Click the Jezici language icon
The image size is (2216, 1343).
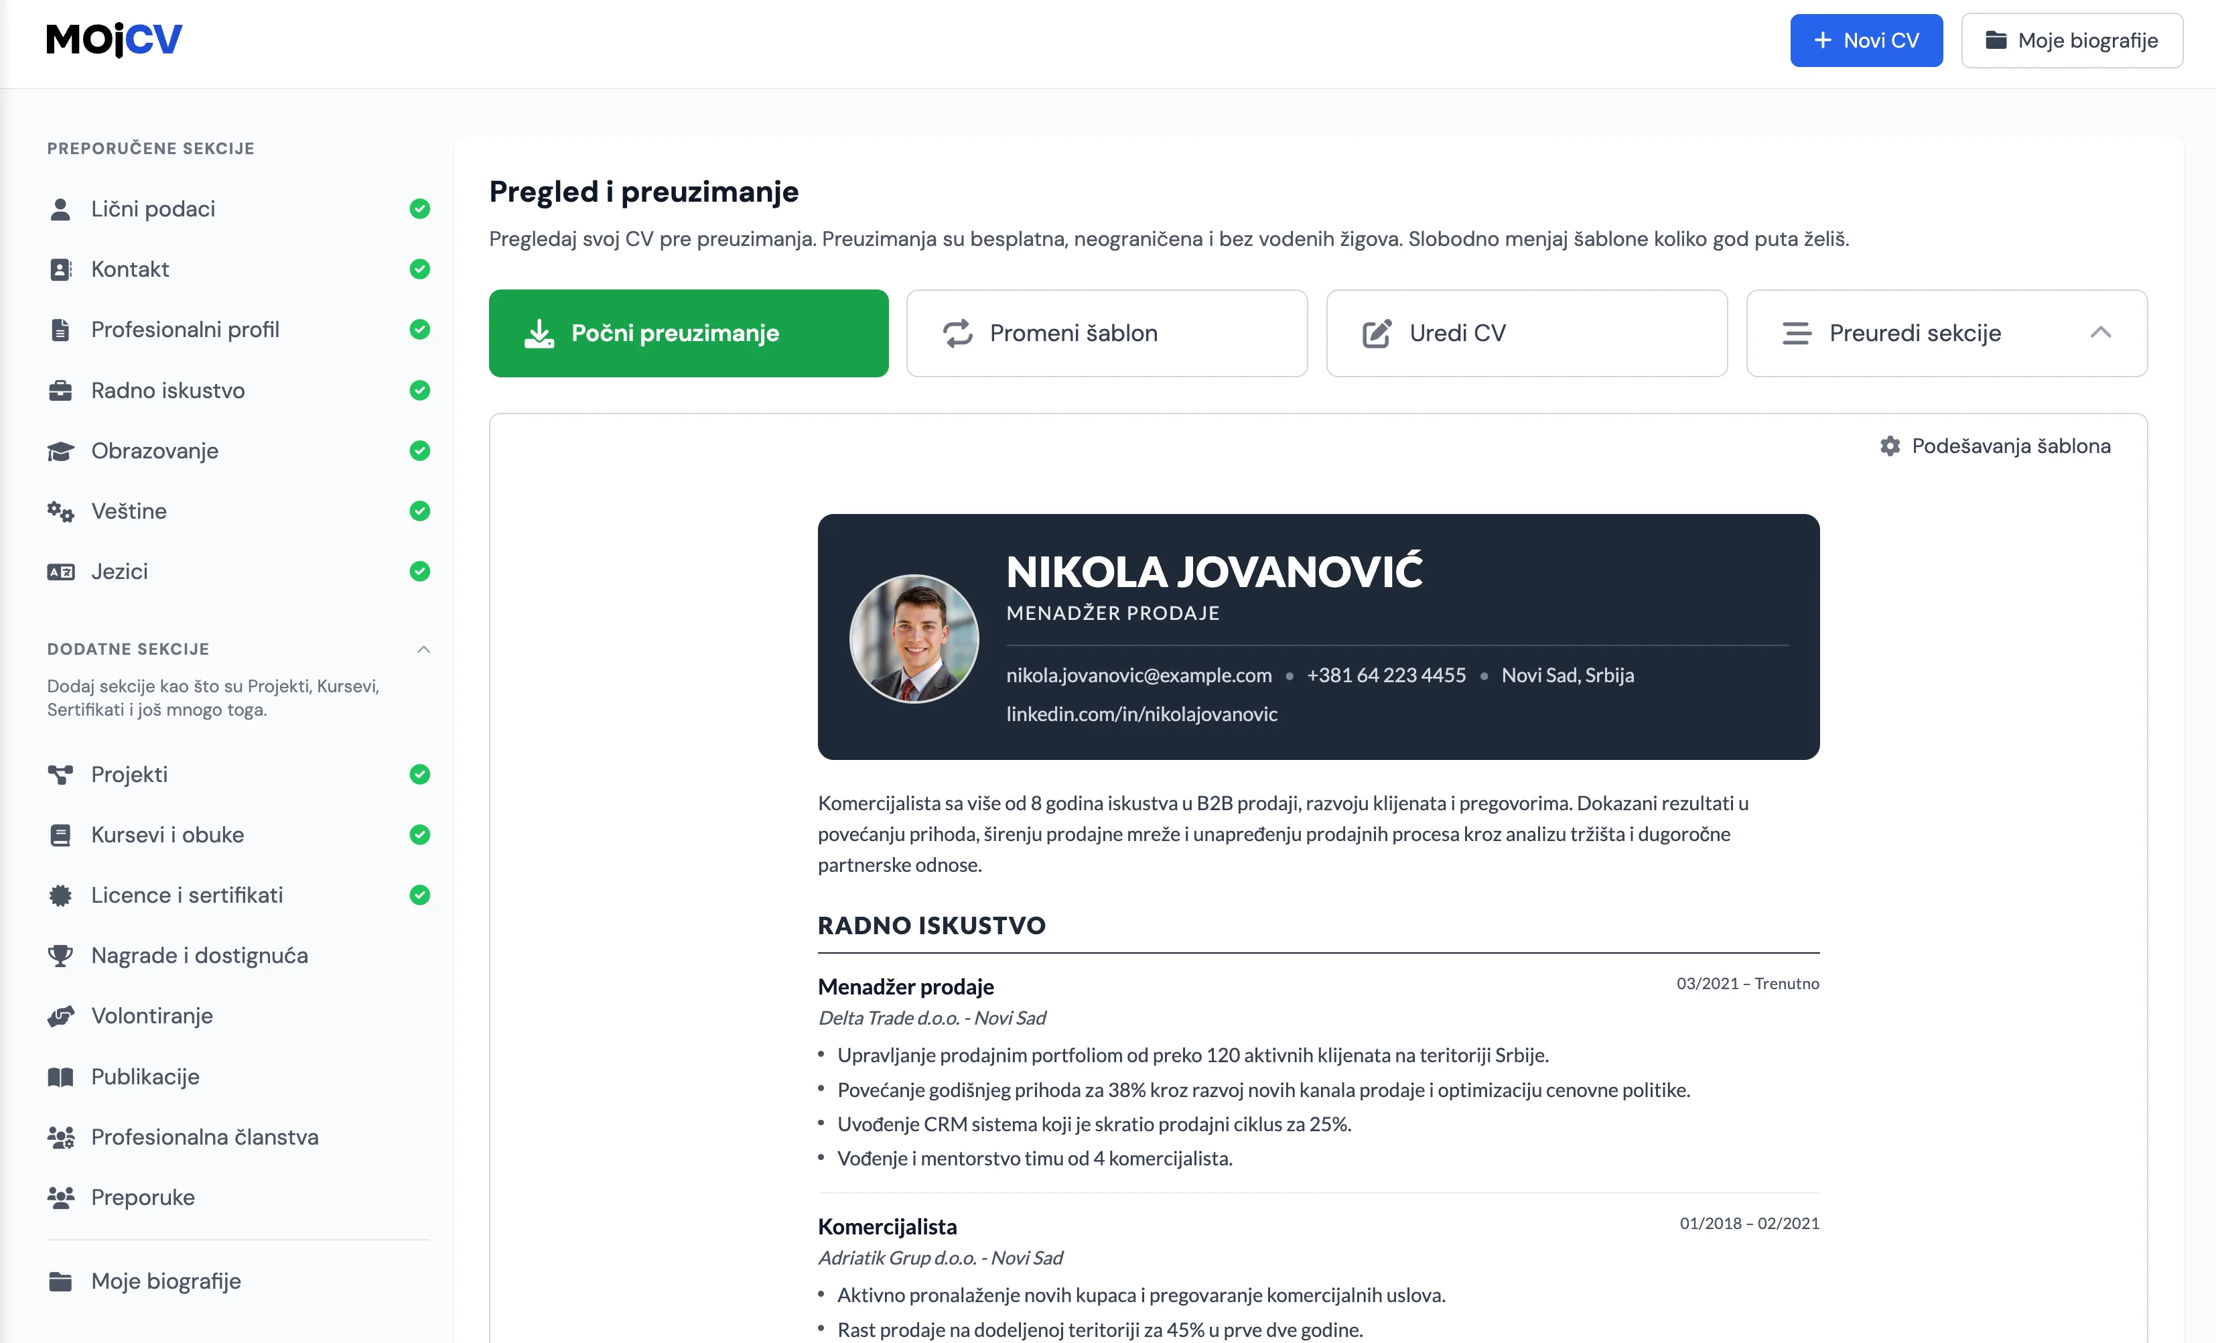60,571
